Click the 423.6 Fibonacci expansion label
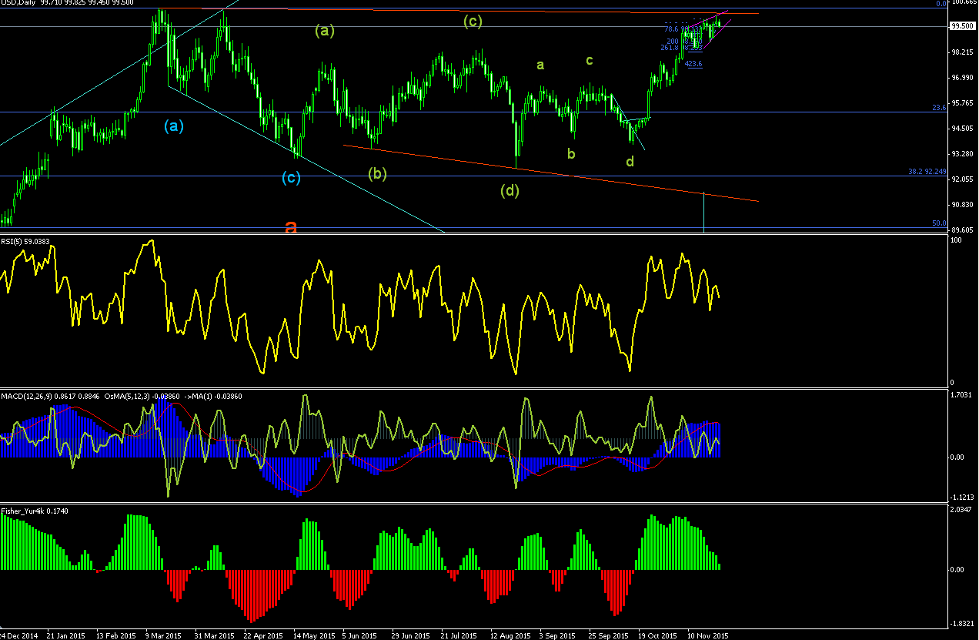 click(693, 64)
